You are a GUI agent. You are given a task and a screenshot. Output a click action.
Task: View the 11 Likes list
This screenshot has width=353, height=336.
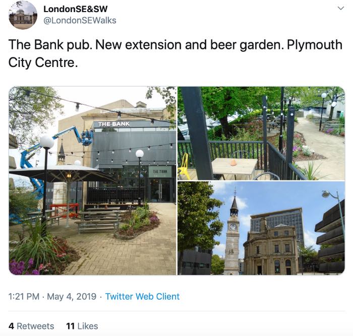pyautogui.click(x=82, y=326)
